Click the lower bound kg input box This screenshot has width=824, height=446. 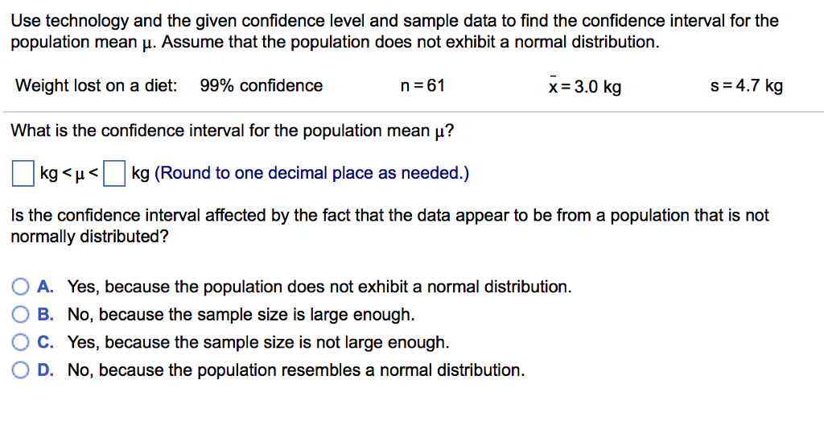[23, 173]
